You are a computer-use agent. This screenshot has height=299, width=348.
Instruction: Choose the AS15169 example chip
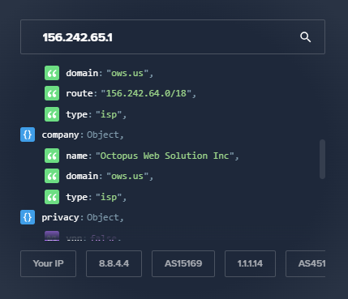tap(183, 263)
